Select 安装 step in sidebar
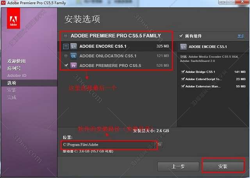Image resolution: width=250 pixels, height=178 pixels. (x=11, y=90)
